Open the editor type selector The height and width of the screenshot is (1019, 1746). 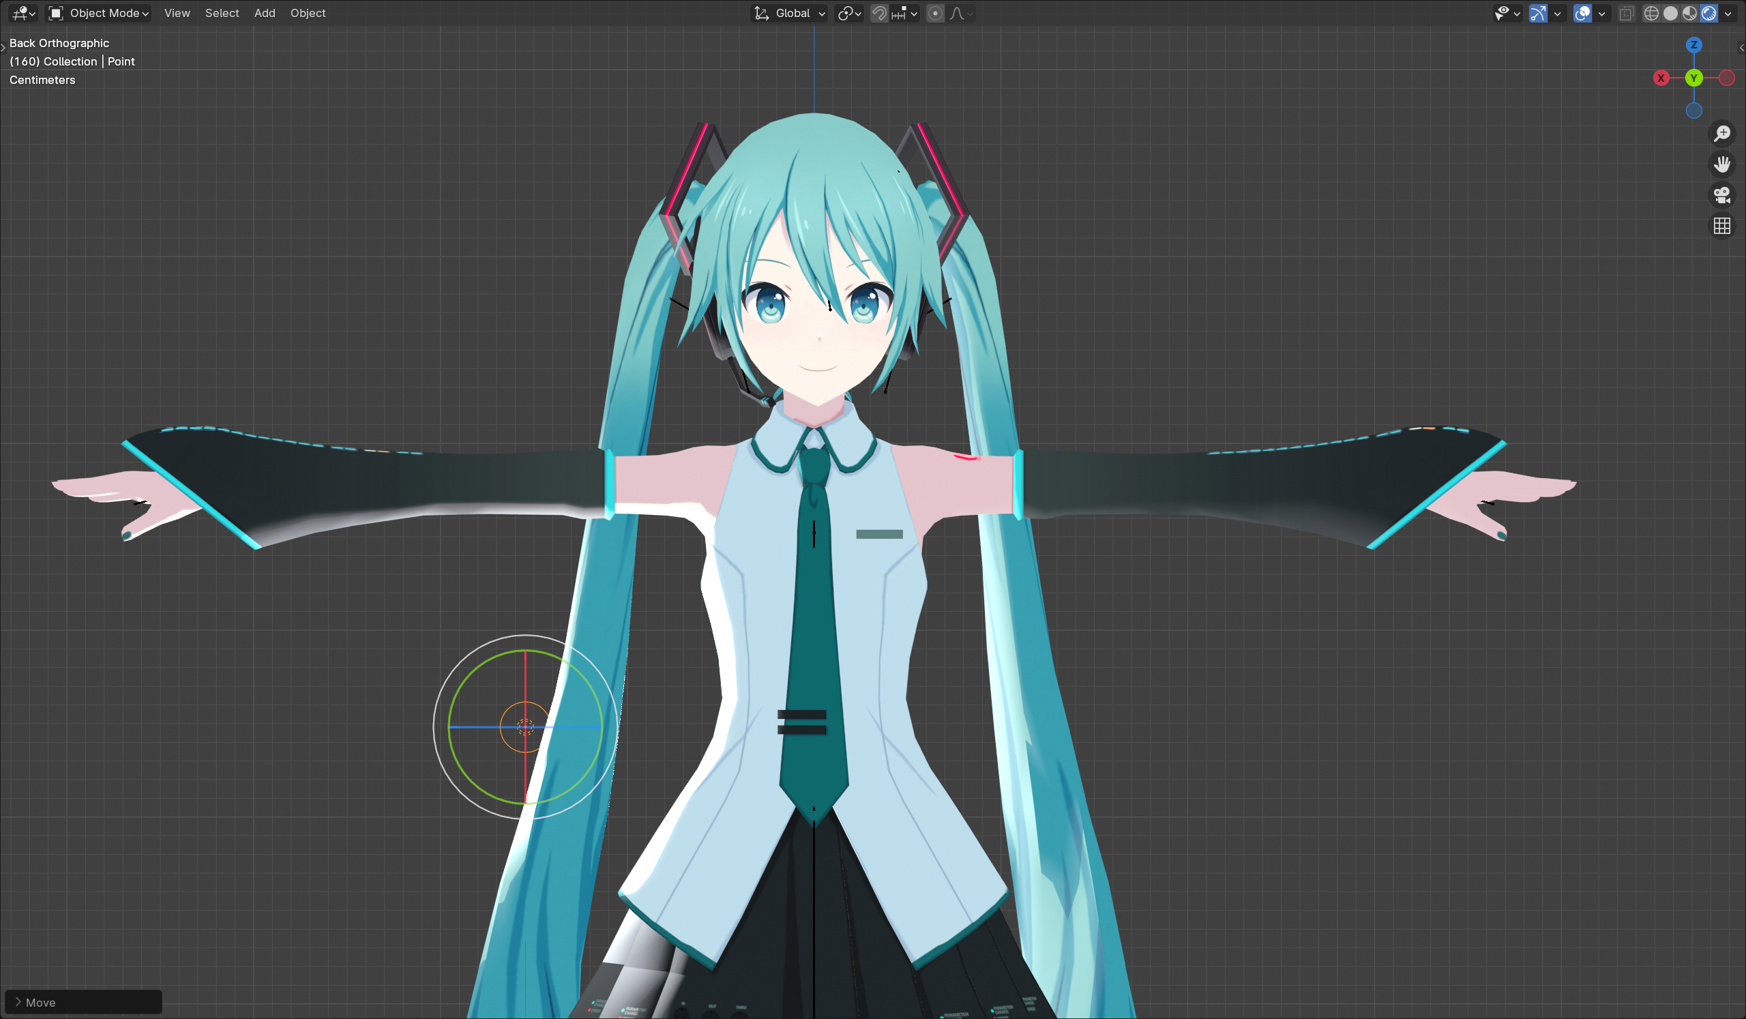coord(24,13)
